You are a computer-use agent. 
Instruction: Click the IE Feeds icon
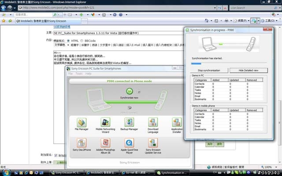click(216, 21)
